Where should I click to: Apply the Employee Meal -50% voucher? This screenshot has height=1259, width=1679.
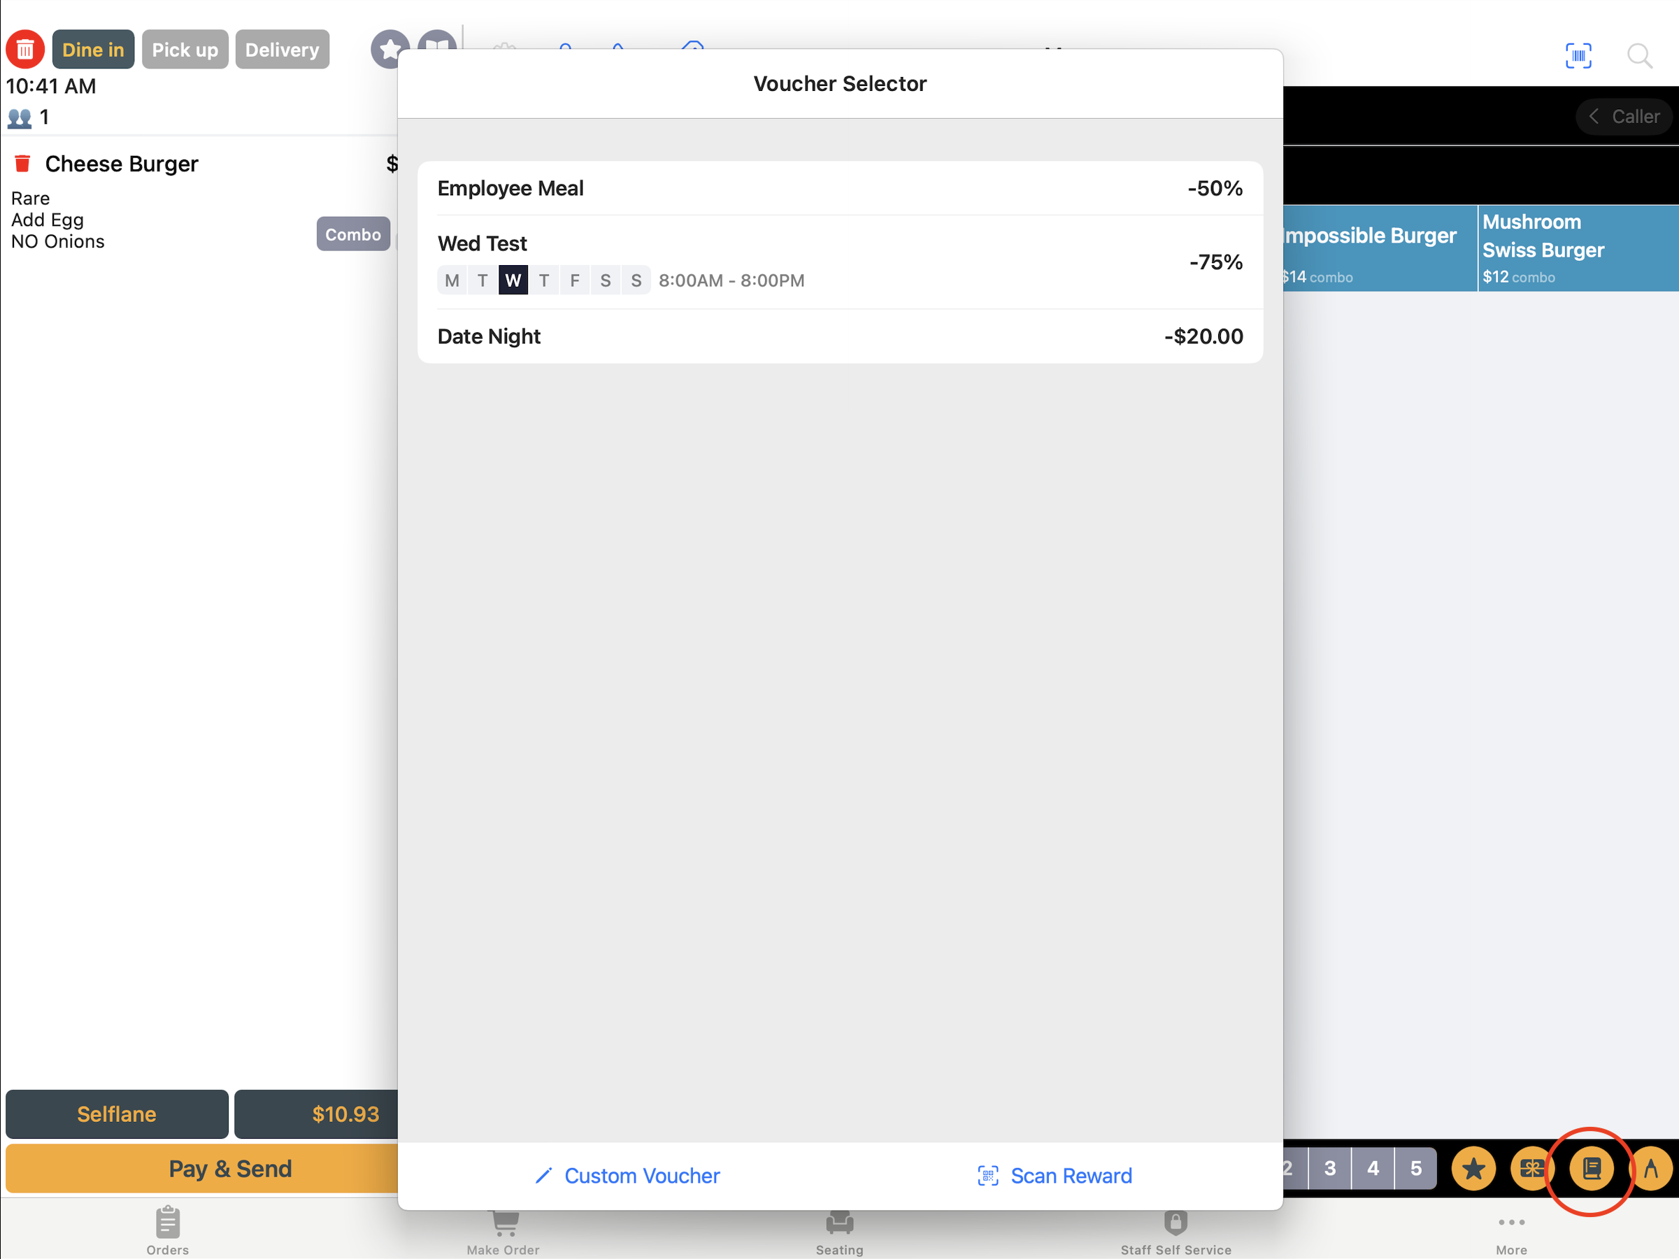(x=839, y=188)
